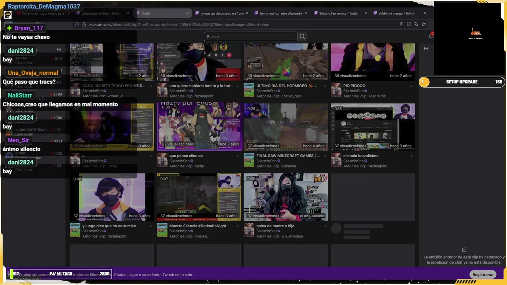Click Minecraft icon beside 'Muerte Silencio #DedsafioNight'
Image resolution: width=507 pixels, height=285 pixels.
pyautogui.click(x=162, y=230)
